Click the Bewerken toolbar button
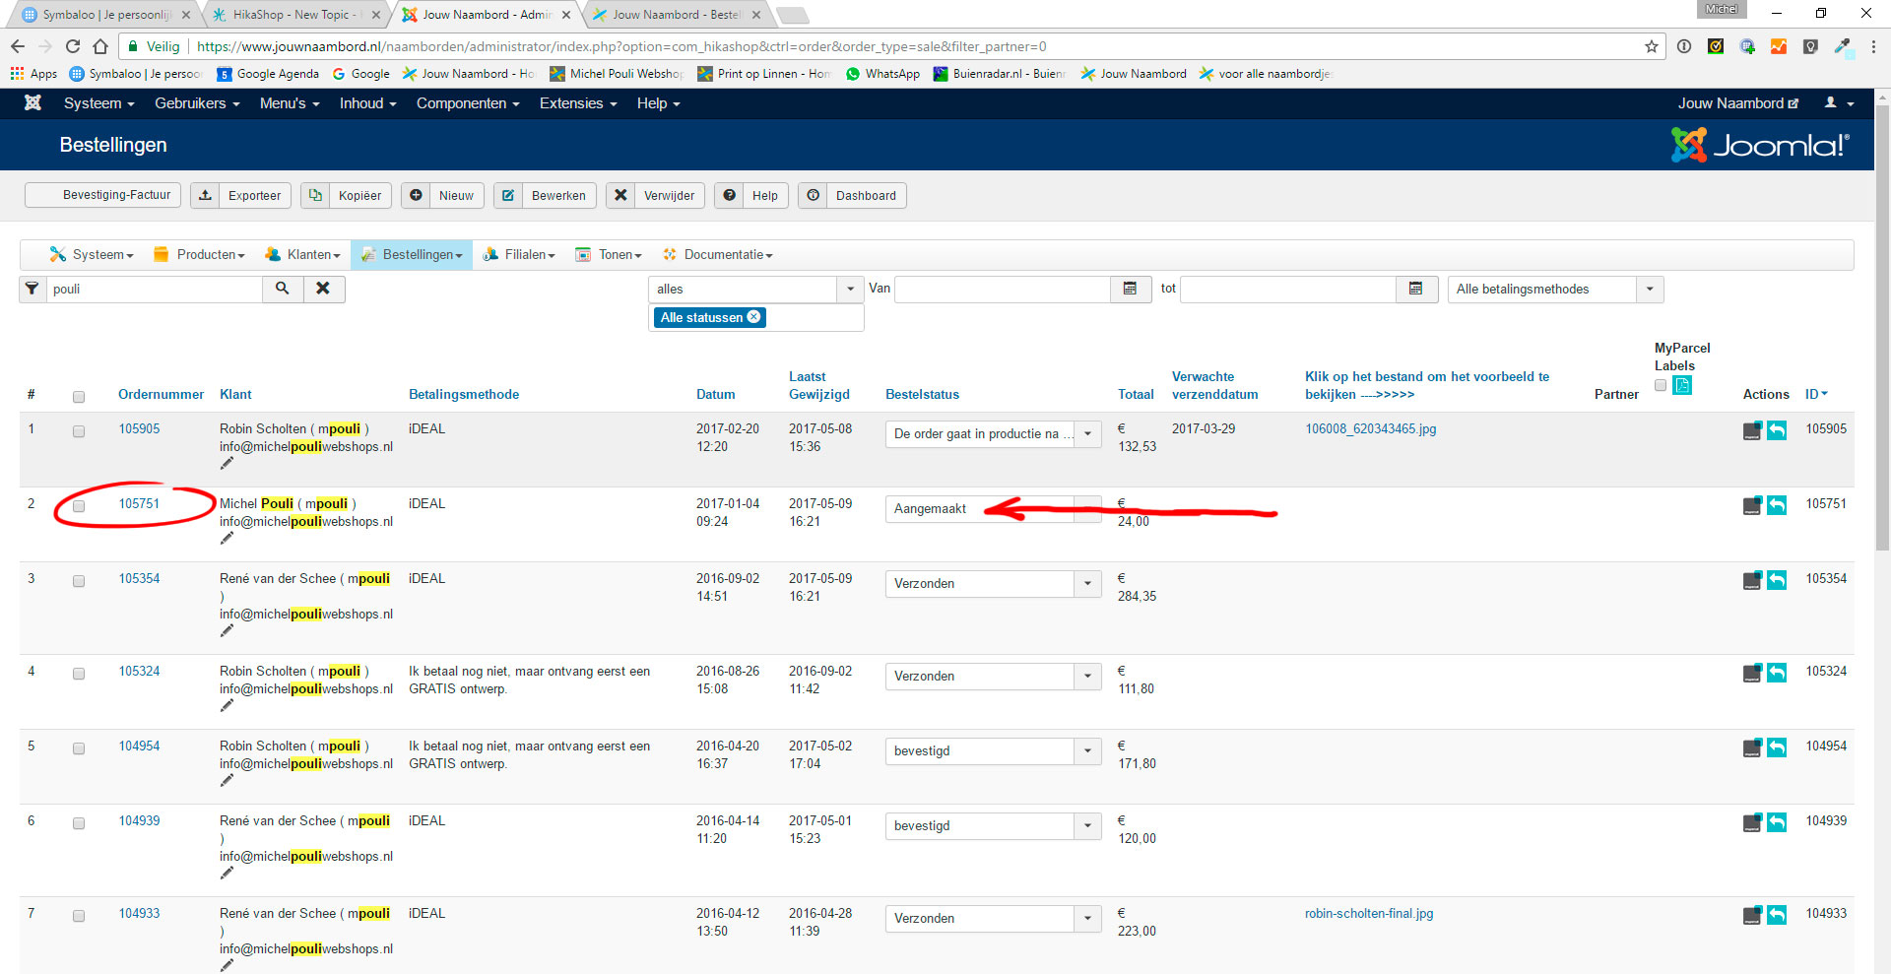 [x=545, y=195]
